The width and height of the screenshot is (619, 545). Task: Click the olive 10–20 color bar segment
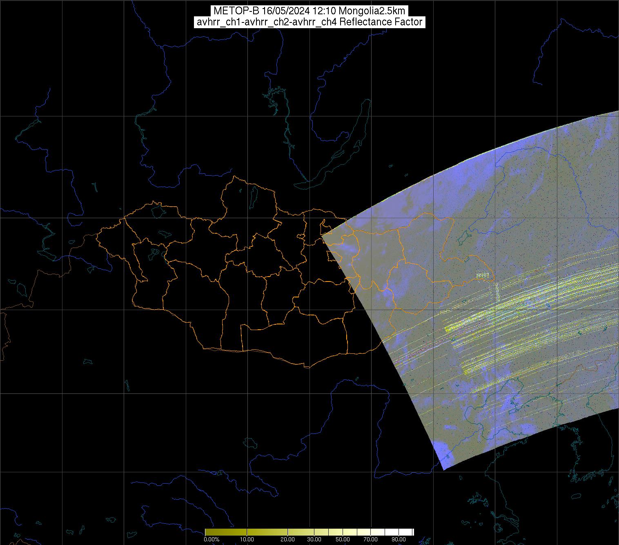click(267, 532)
